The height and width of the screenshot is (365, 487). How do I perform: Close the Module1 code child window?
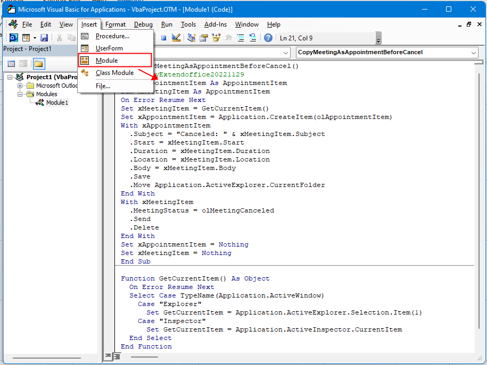[x=479, y=24]
